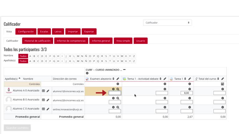Image resolution: width=239 pixels, height=134 pixels.
Task: Click edit pencil next to Examen aleatorio column
Action: coord(118,79)
